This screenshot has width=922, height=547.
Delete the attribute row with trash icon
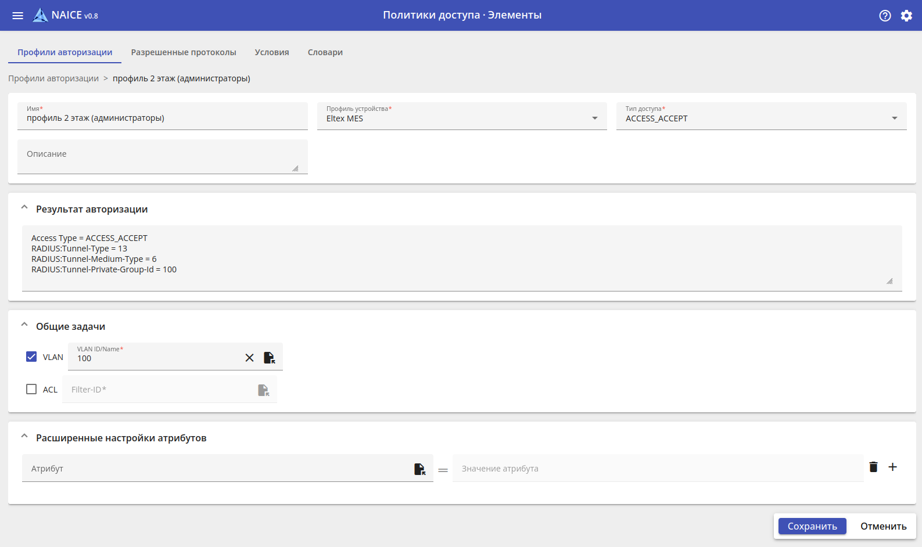tap(873, 467)
